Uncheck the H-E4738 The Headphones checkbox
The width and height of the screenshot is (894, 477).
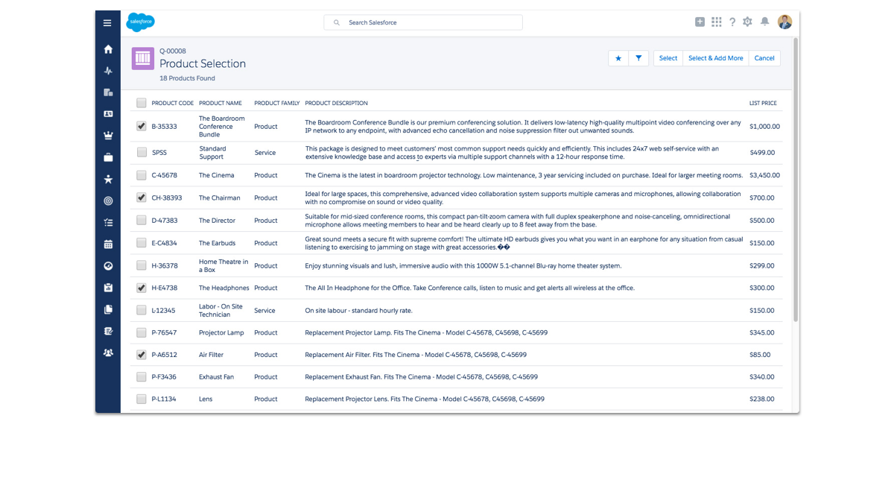[142, 288]
